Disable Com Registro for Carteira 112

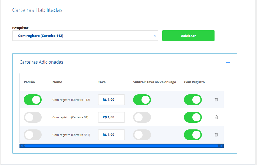pyautogui.click(x=193, y=100)
